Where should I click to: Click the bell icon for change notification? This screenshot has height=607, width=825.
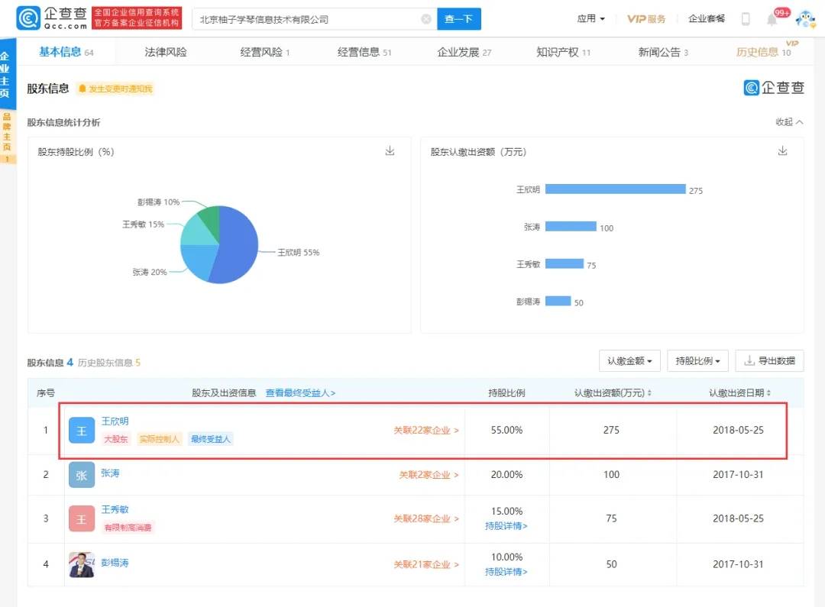[82, 89]
